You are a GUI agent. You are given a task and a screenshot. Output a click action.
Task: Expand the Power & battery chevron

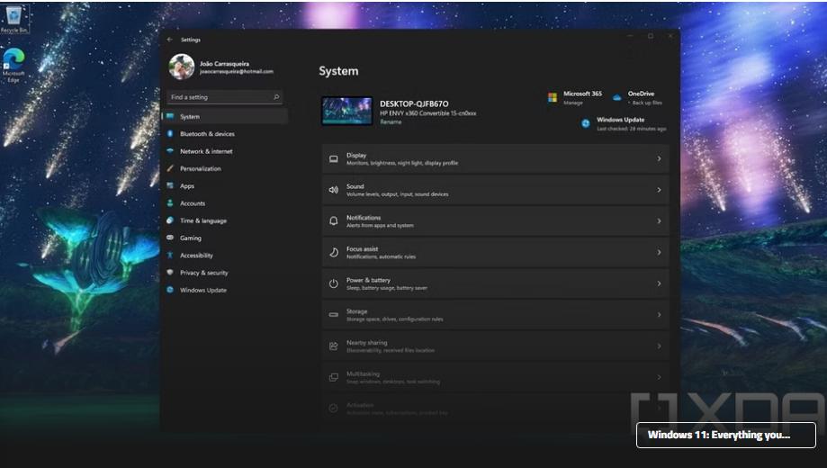pos(659,283)
